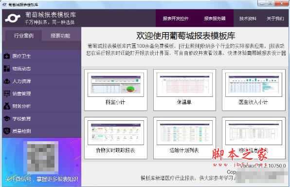The width and height of the screenshot is (290, 187).
Task: Select the 人力资源 category label
Action: [21, 81]
